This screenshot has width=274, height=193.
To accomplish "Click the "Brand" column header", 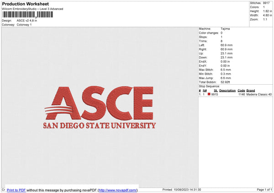I will [251, 91].
